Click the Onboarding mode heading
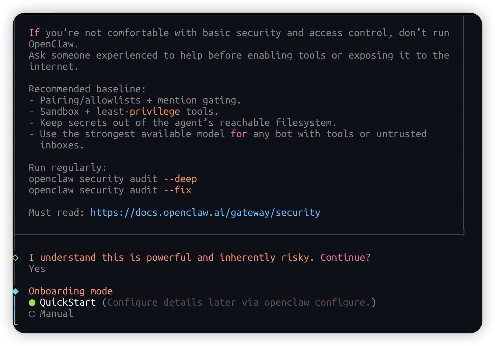Screen dimensions: 495x346 pos(70,291)
